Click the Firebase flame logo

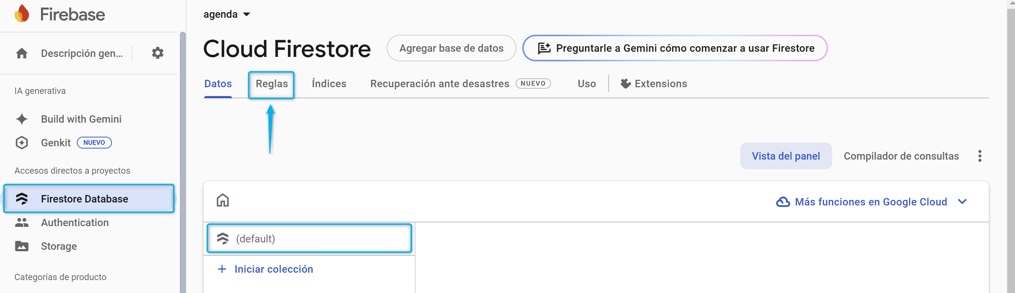(x=22, y=14)
